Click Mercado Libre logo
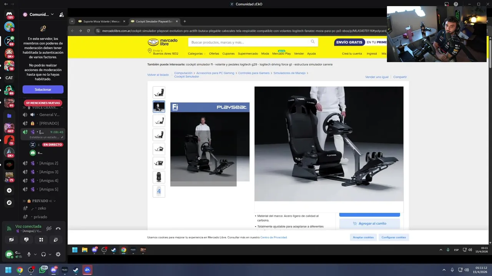 click(163, 42)
